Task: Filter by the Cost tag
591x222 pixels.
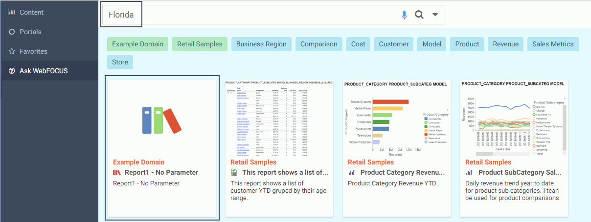Action: pos(358,44)
